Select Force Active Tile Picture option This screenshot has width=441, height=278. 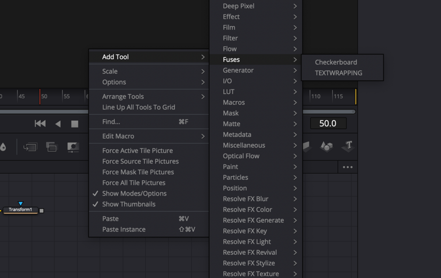pyautogui.click(x=137, y=150)
